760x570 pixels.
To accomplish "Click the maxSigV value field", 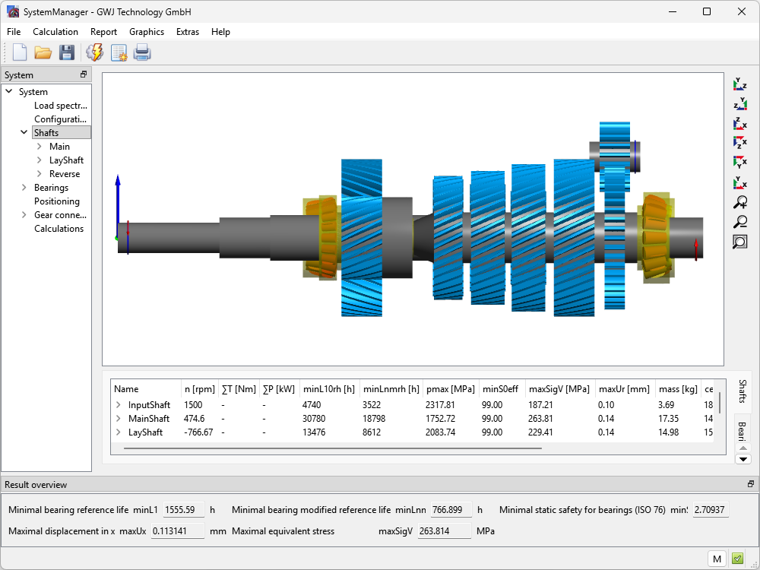I will 444,531.
